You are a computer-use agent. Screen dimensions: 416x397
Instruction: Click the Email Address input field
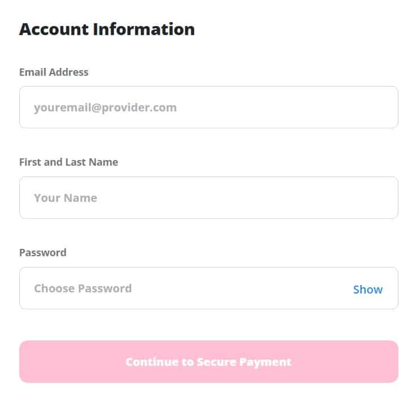point(208,107)
